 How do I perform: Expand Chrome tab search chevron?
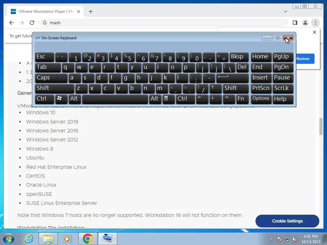pos(285,11)
